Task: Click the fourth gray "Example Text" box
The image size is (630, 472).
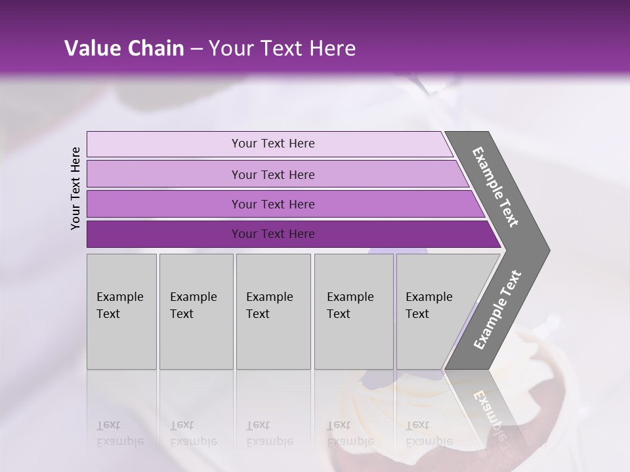Action: click(353, 311)
